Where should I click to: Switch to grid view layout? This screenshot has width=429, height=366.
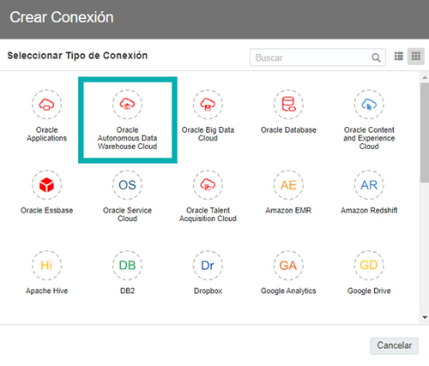click(x=416, y=57)
